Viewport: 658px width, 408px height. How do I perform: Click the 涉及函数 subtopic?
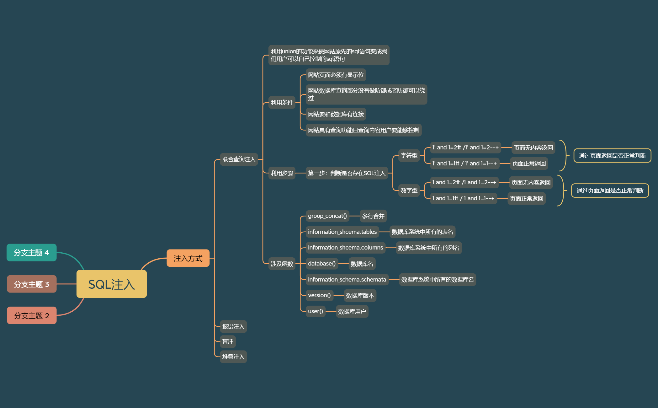(282, 264)
